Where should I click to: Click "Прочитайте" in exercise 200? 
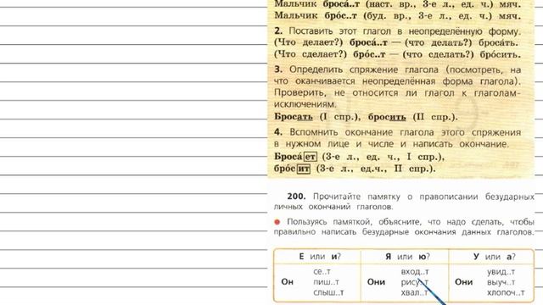point(337,197)
